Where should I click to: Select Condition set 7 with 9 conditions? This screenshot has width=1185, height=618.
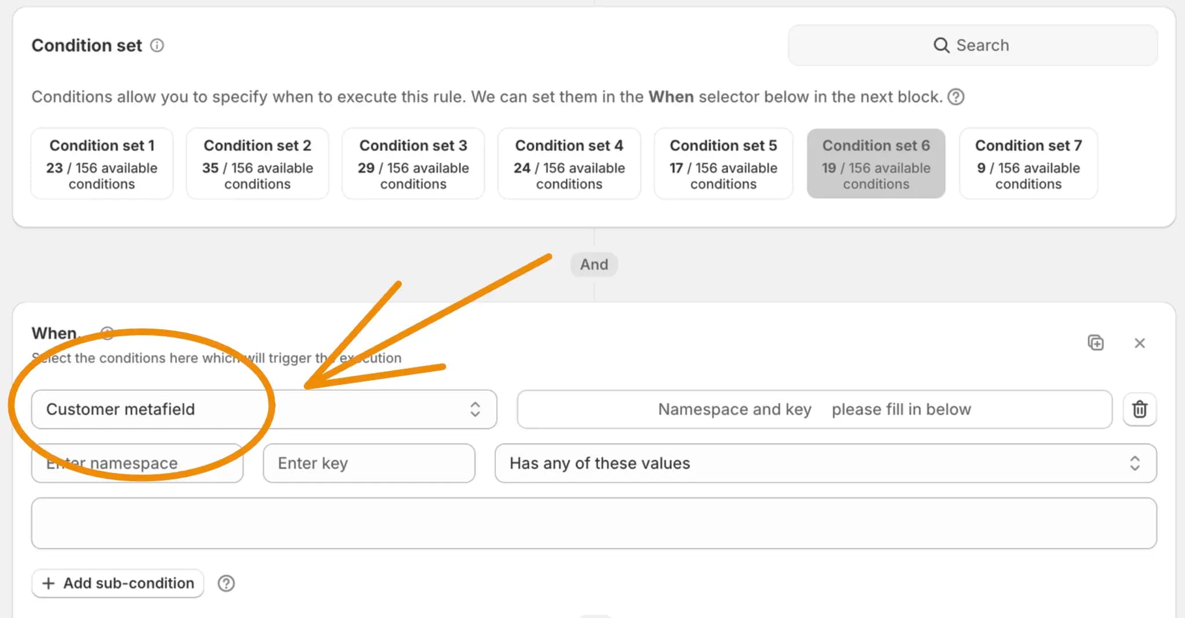(1028, 163)
